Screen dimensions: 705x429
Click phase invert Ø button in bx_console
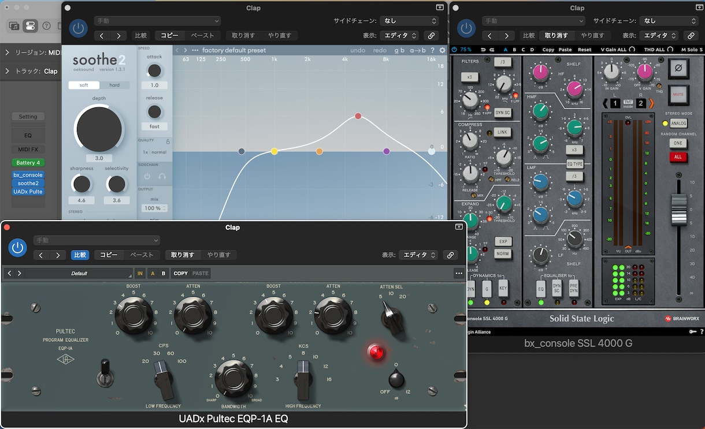click(678, 69)
